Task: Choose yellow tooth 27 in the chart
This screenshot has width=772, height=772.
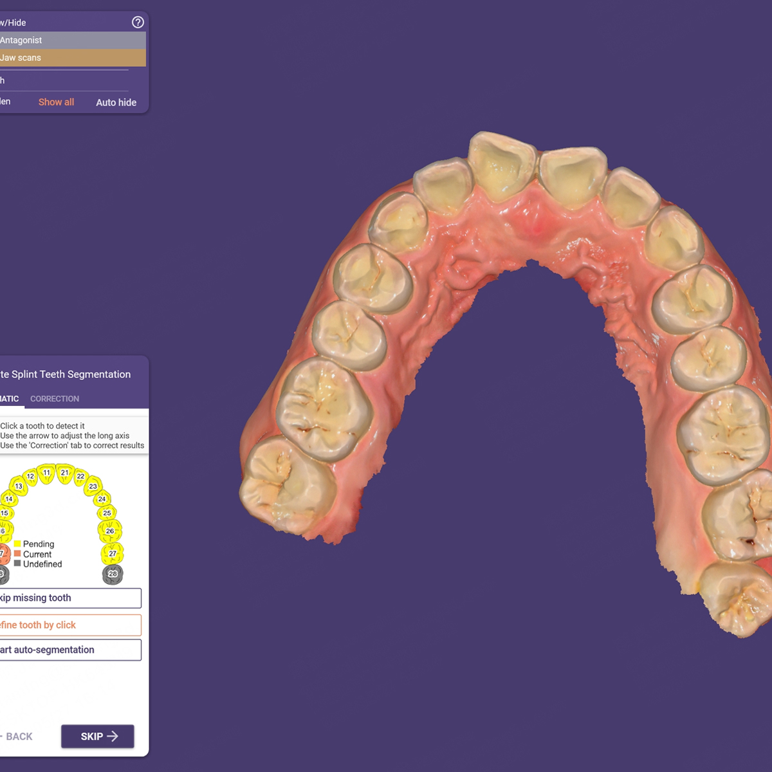Action: [113, 553]
